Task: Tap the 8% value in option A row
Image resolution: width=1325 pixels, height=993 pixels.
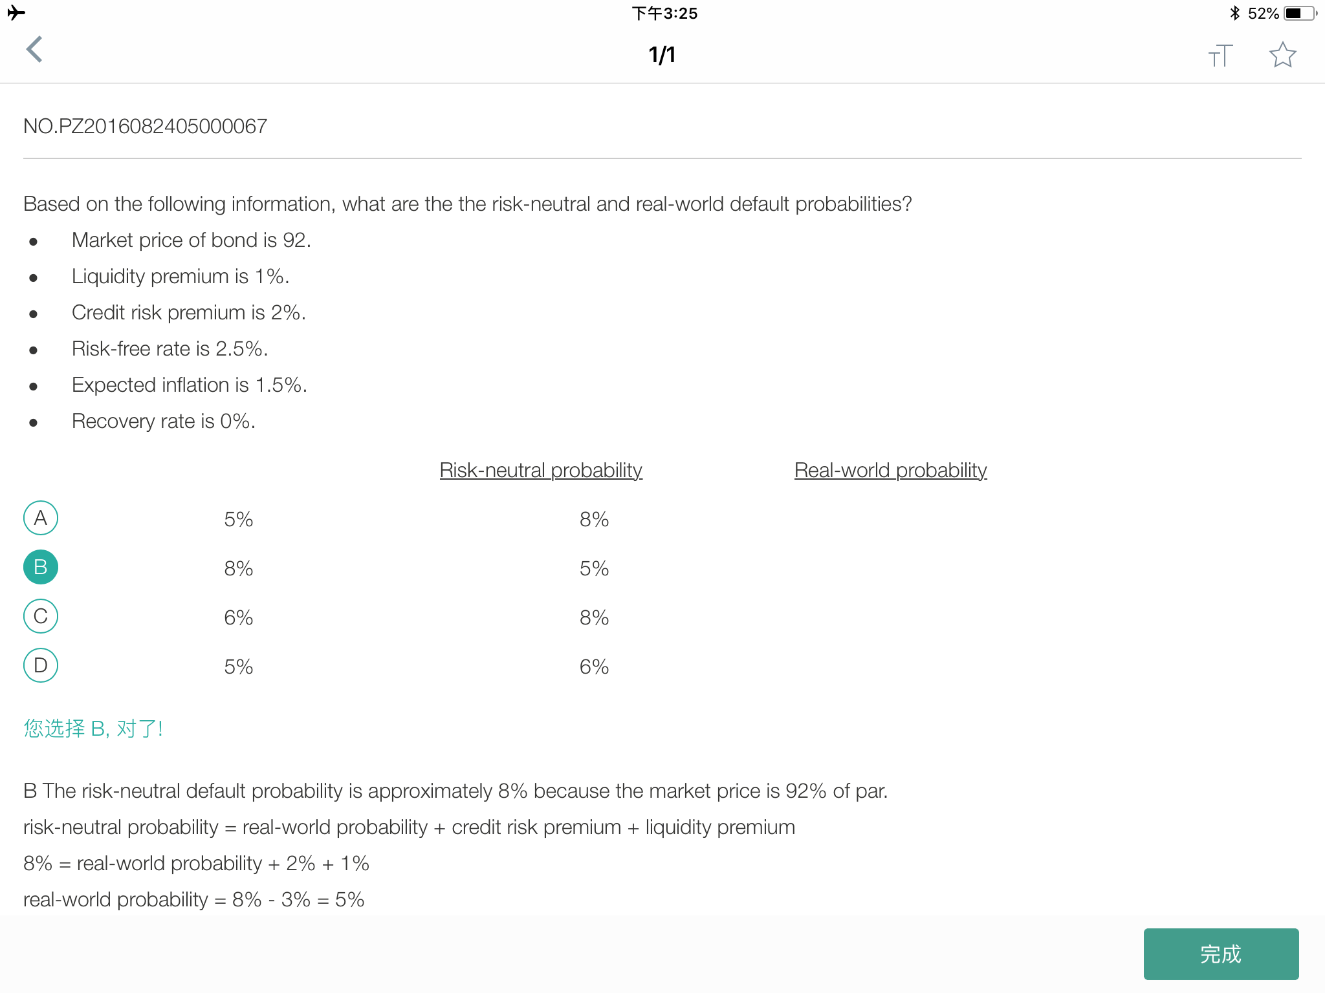Action: click(594, 519)
